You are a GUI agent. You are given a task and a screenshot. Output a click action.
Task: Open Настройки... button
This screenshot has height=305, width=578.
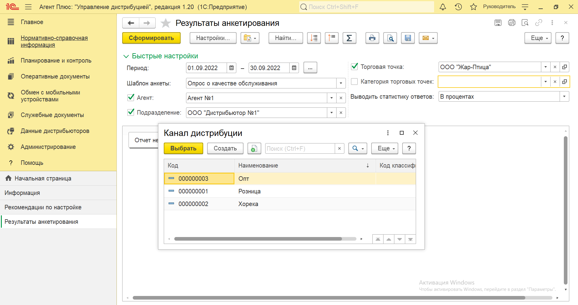tap(213, 38)
